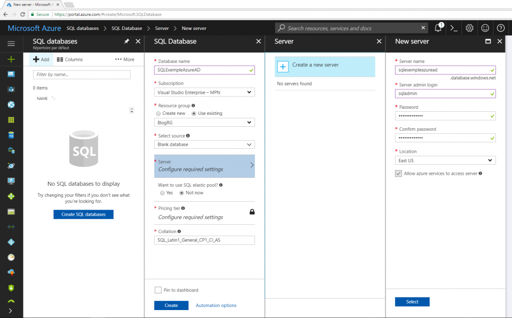
Task: Sort list by NAME column arrows
Action: pyautogui.click(x=53, y=98)
